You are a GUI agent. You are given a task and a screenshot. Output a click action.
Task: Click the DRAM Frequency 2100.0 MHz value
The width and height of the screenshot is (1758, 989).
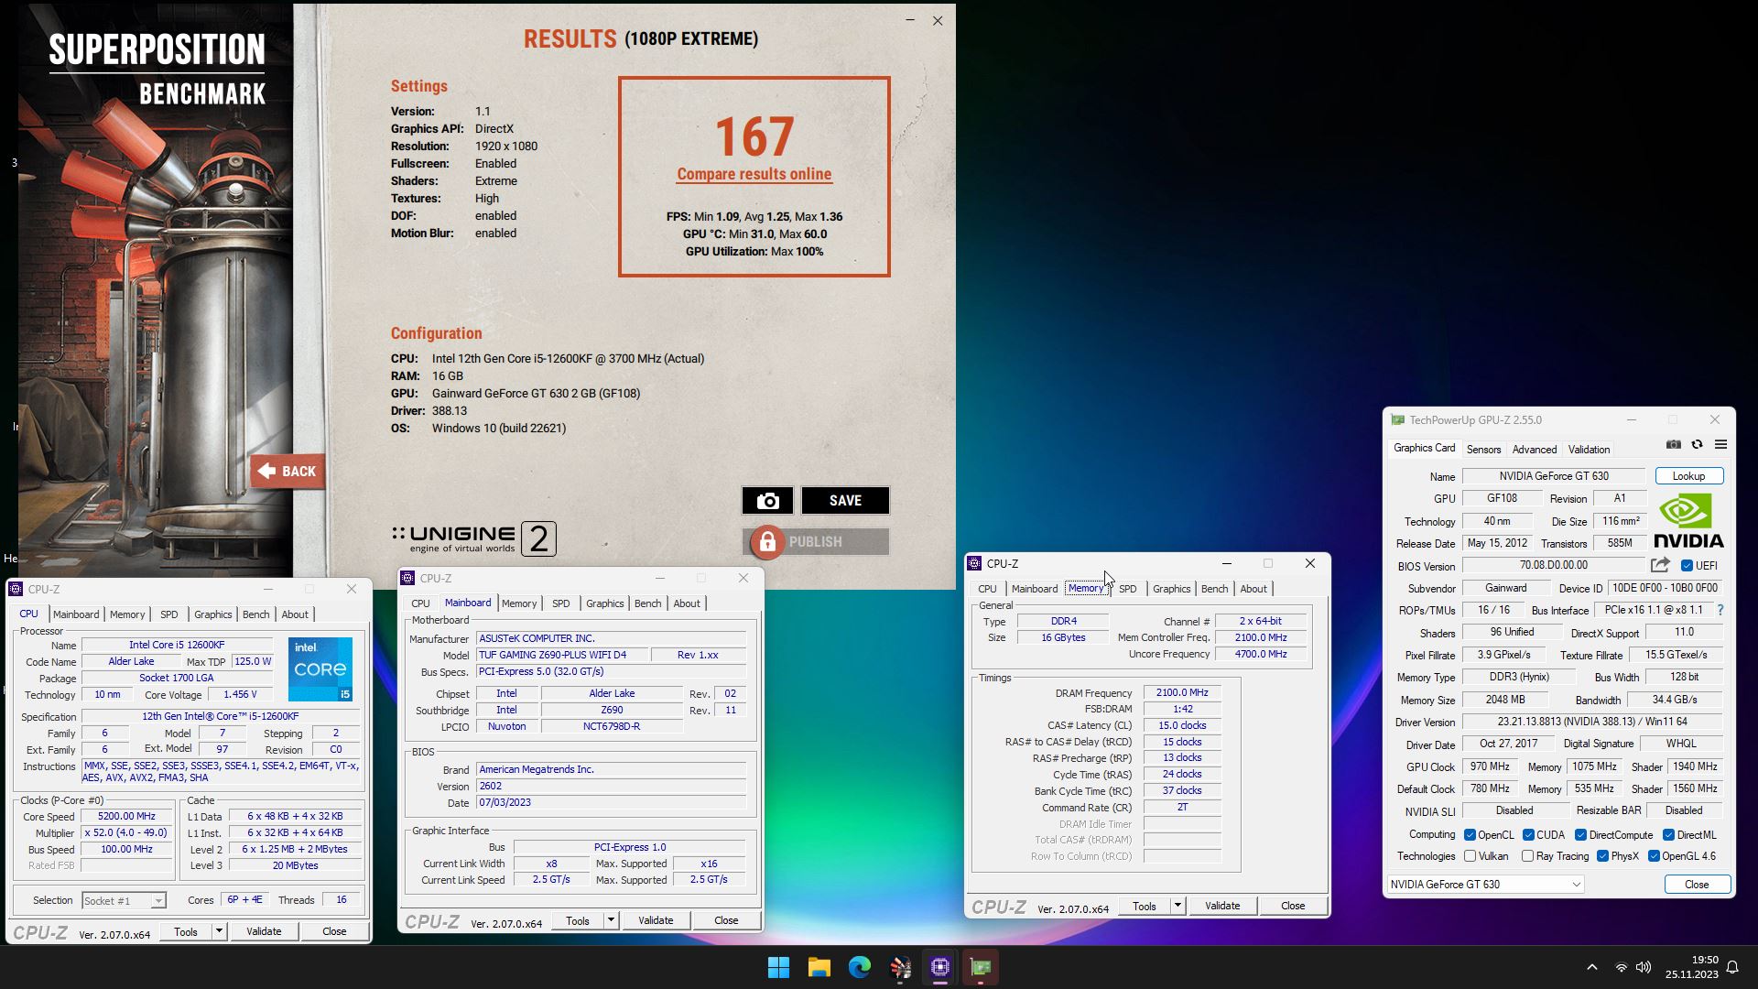click(1182, 693)
